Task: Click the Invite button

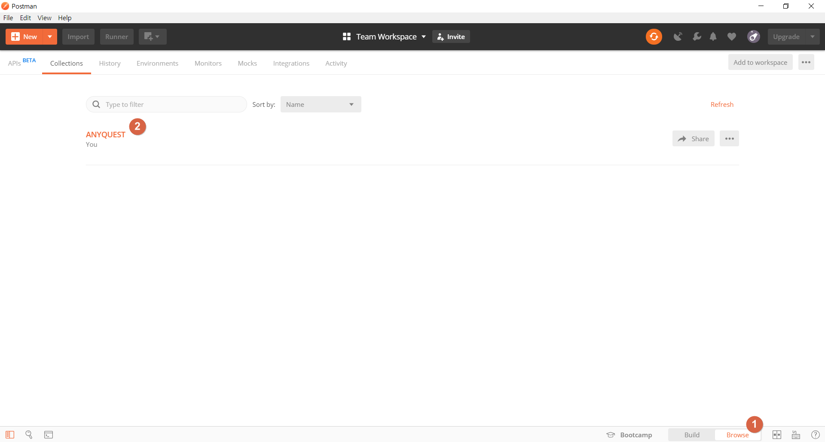Action: [x=451, y=37]
